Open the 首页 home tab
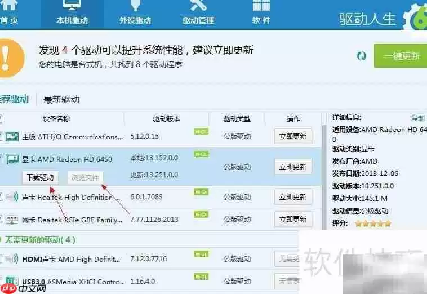This screenshot has width=427, height=294. coord(10,14)
